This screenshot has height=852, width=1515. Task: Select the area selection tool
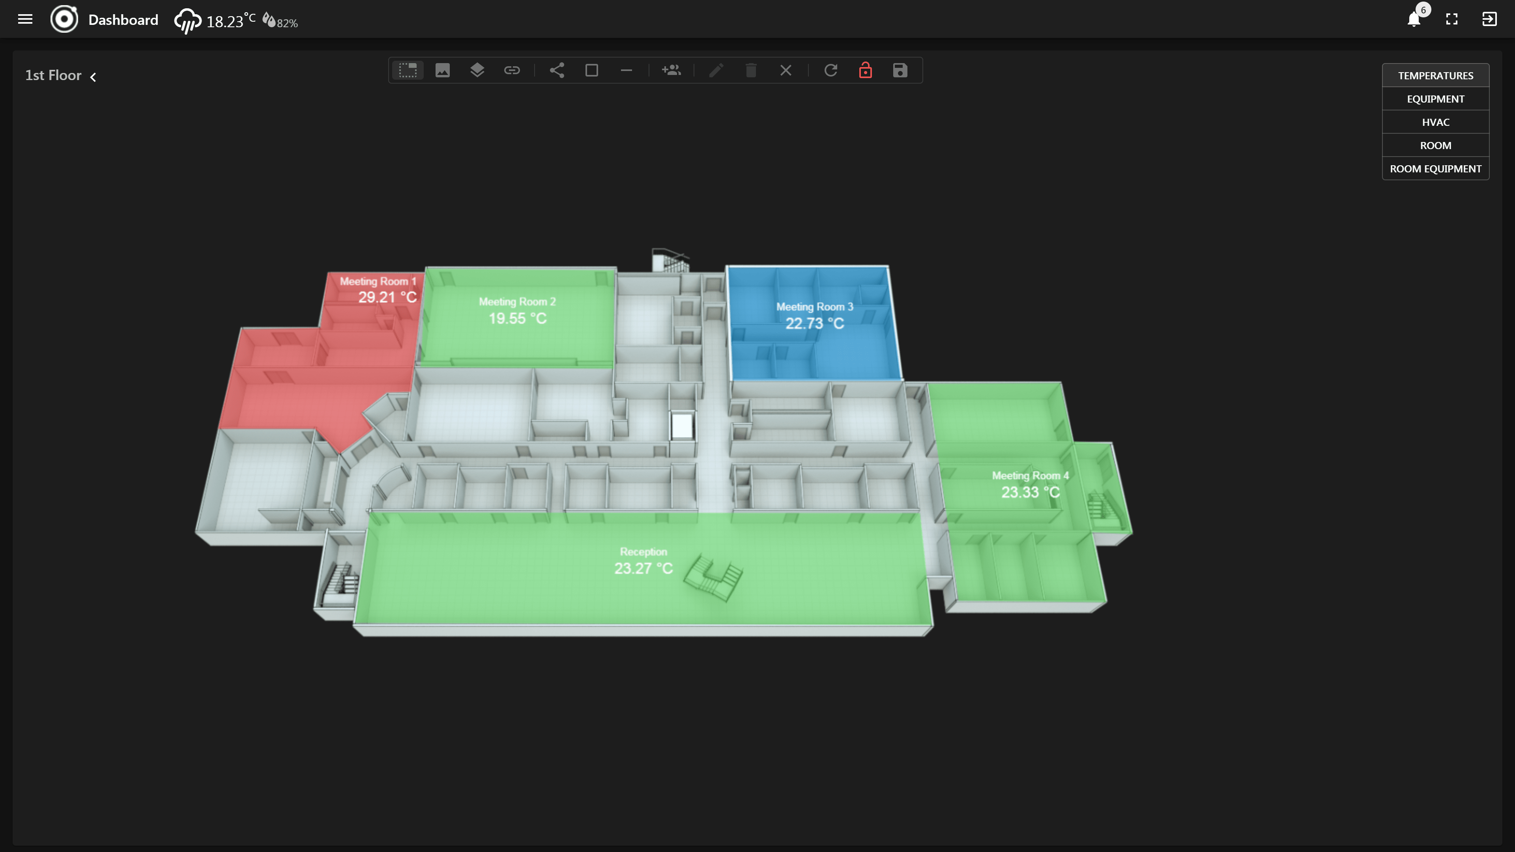[408, 71]
